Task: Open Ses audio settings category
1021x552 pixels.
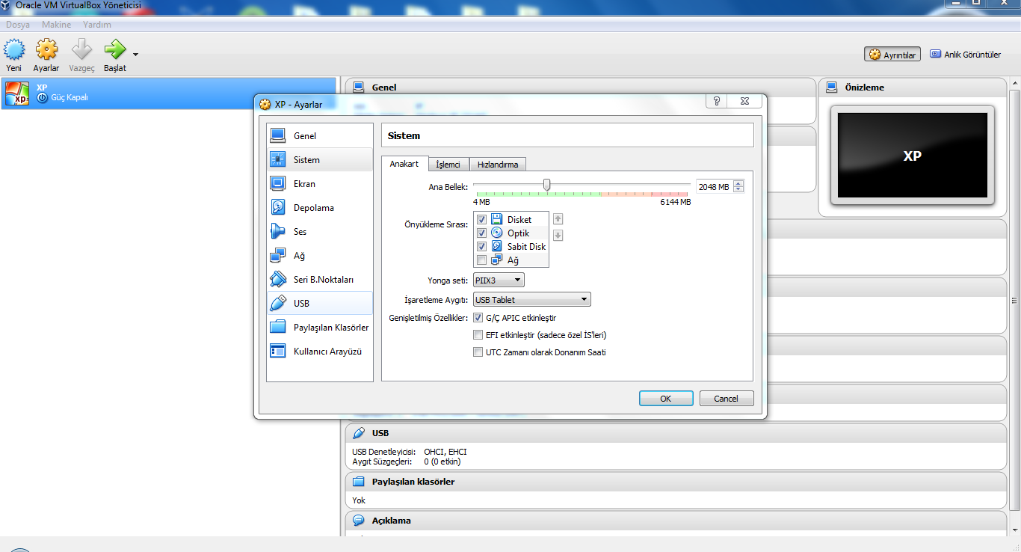Action: [x=320, y=232]
